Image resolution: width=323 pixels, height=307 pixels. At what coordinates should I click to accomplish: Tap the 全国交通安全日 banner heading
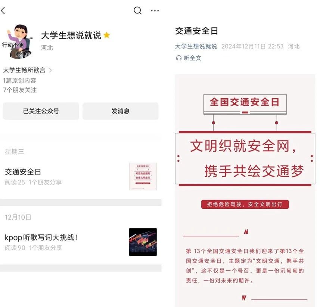245,102
